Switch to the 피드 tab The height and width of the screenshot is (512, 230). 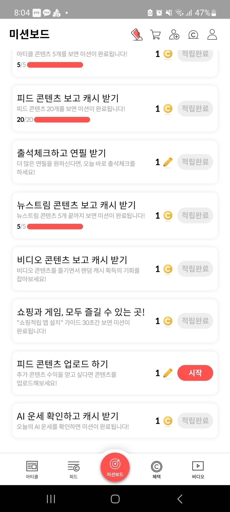click(73, 470)
